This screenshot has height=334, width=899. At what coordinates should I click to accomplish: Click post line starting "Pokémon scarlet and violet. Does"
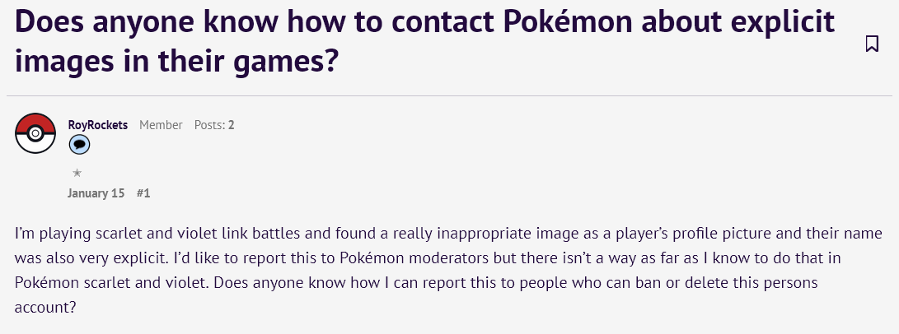point(416,283)
